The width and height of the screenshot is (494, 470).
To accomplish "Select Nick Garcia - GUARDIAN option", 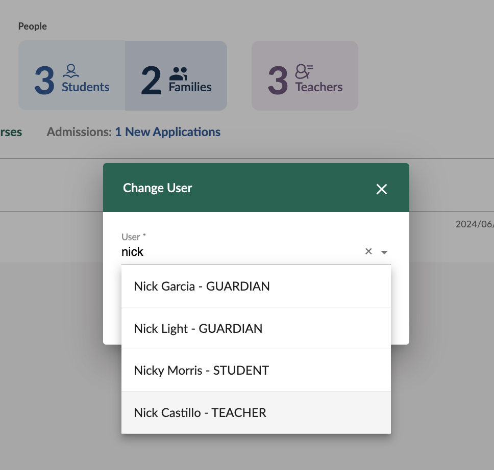I will tap(256, 286).
